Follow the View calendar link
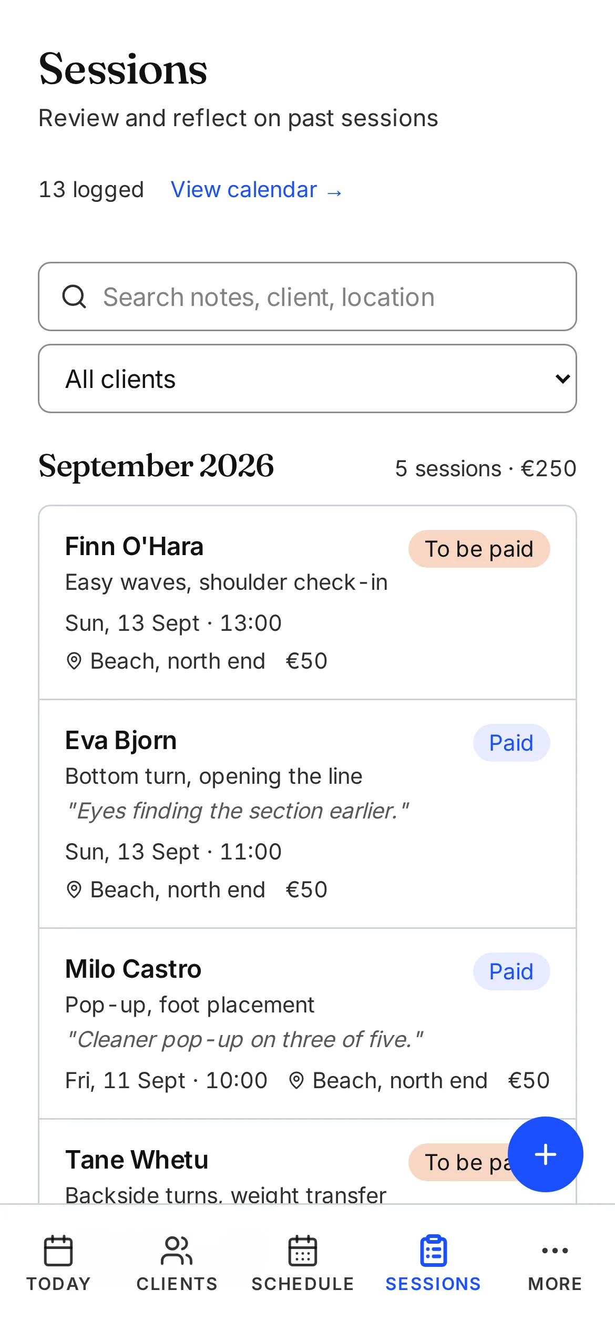This screenshot has height=1331, width=615. click(257, 190)
